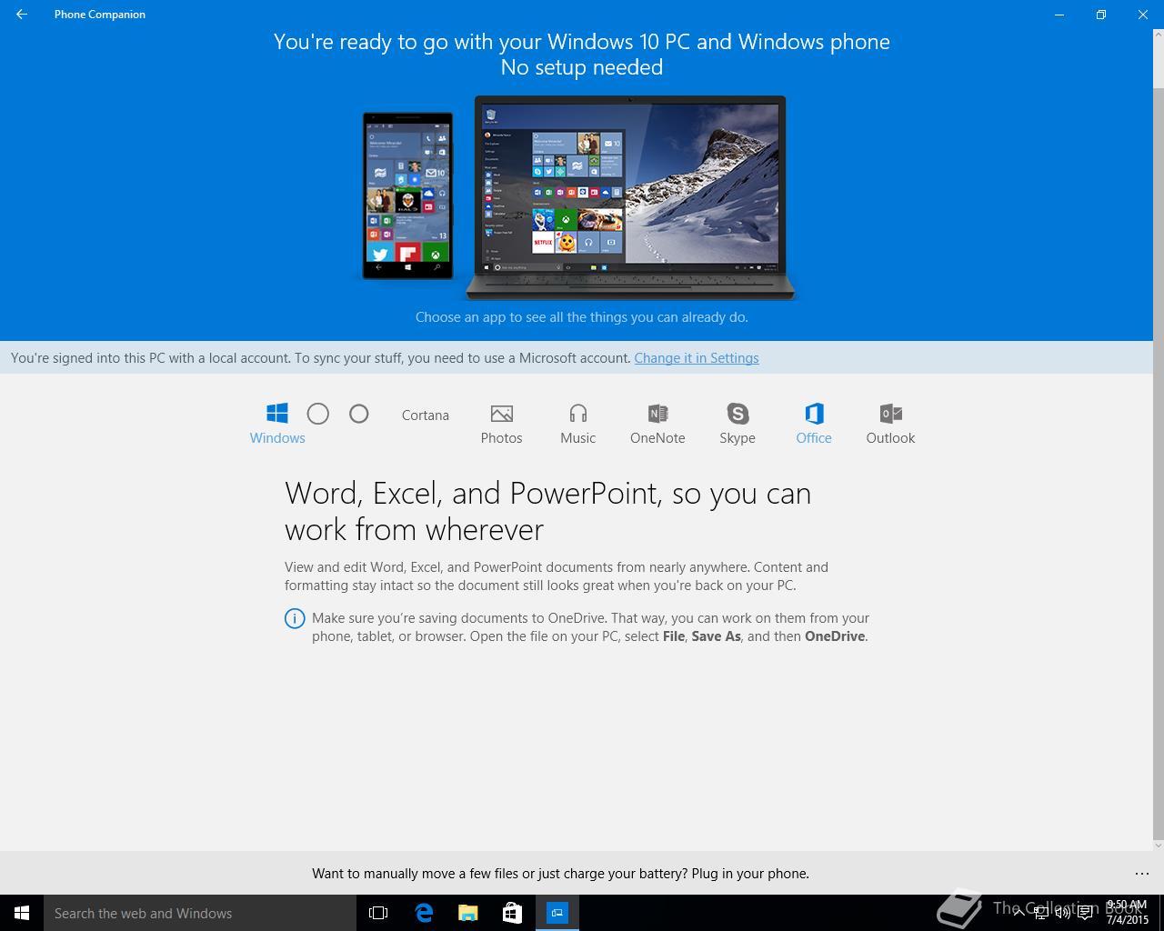Viewport: 1164px width, 931px height.
Task: Click the phone and laptop hero image
Action: coord(579,197)
